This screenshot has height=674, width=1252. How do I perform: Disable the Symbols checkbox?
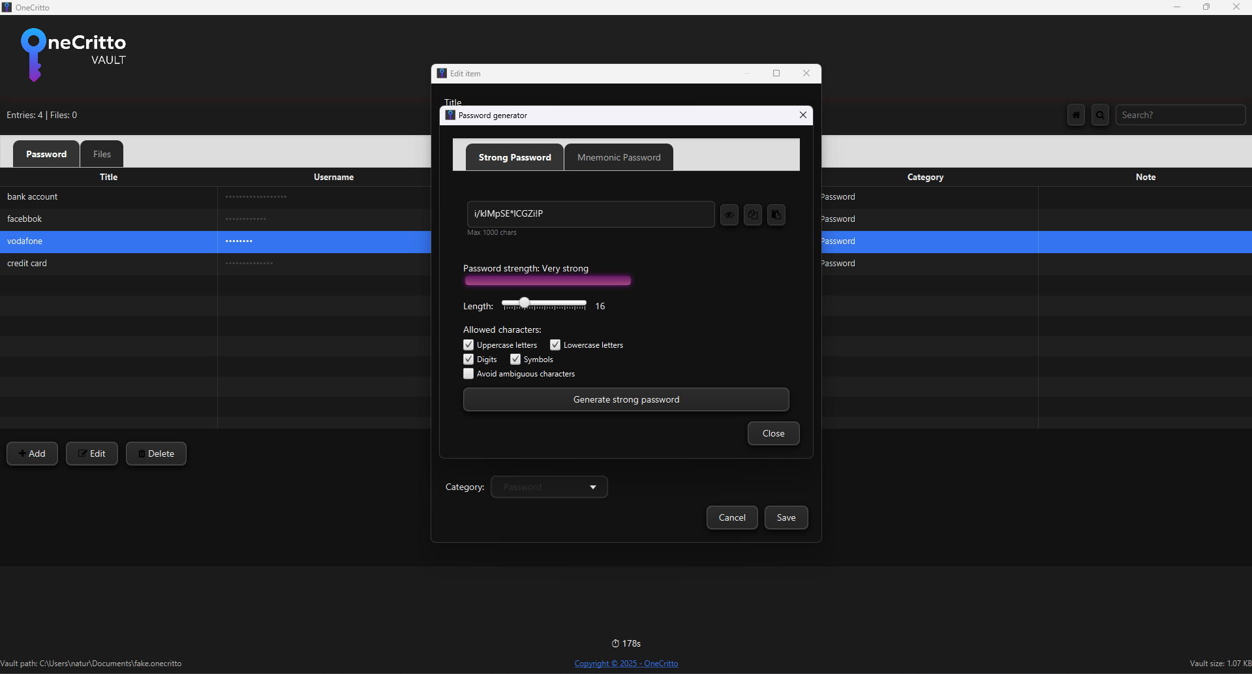tap(515, 359)
